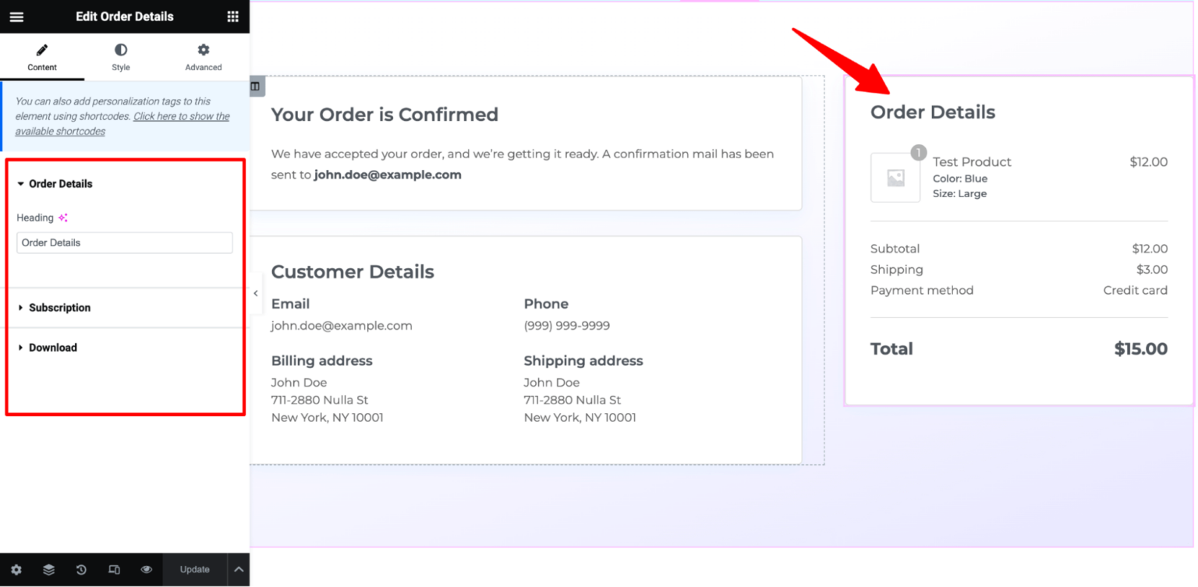
Task: Click the Test Product image thumbnail
Action: pos(895,178)
